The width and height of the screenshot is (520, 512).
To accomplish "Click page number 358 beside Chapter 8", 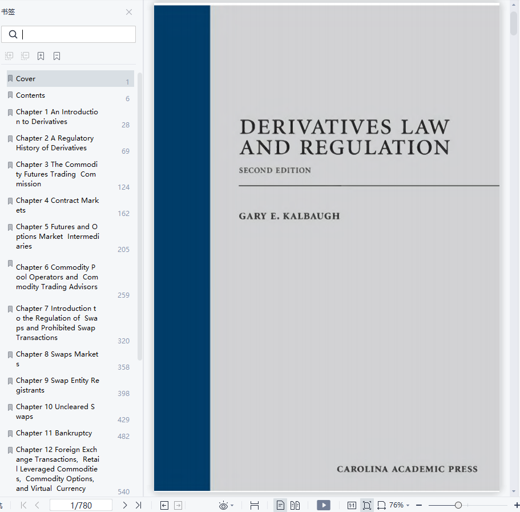I will tap(123, 367).
